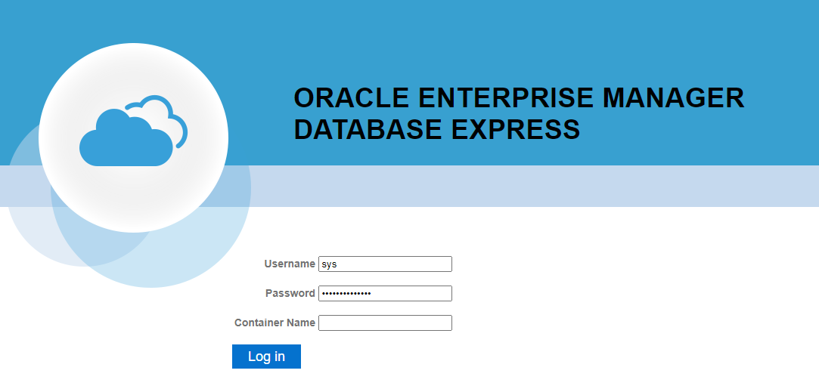Click the Container Name label
The height and width of the screenshot is (389, 819).
(275, 323)
